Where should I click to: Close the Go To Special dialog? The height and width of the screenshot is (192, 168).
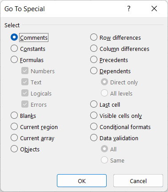click(154, 8)
